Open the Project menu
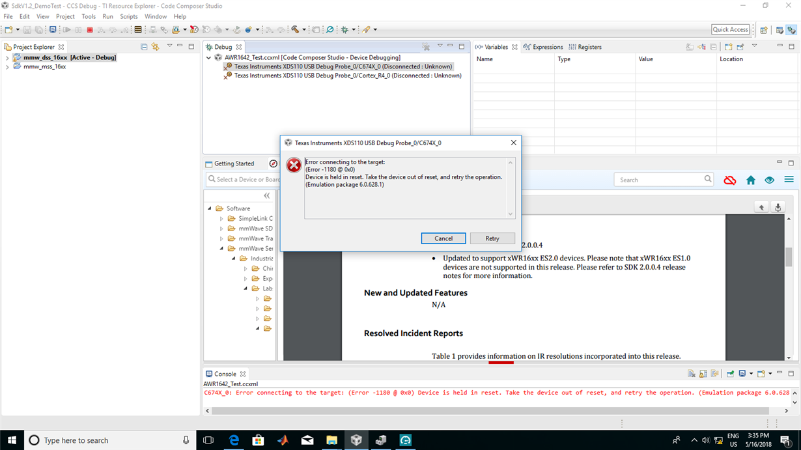Viewport: 801px width, 450px height. click(65, 16)
